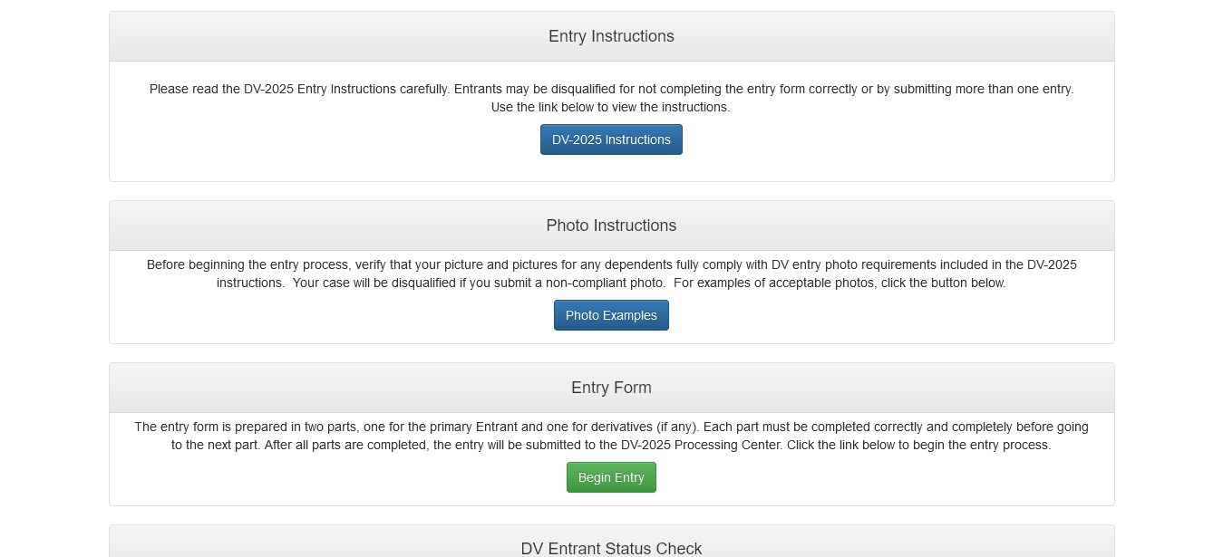Viewport: 1223px width, 557px height.
Task: Click the "Entrants may be disqualified" sentence
Action: 580,89
